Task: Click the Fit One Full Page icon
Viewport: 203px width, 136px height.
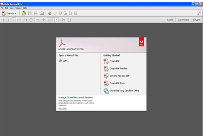Action: pyautogui.click(x=69, y=20)
